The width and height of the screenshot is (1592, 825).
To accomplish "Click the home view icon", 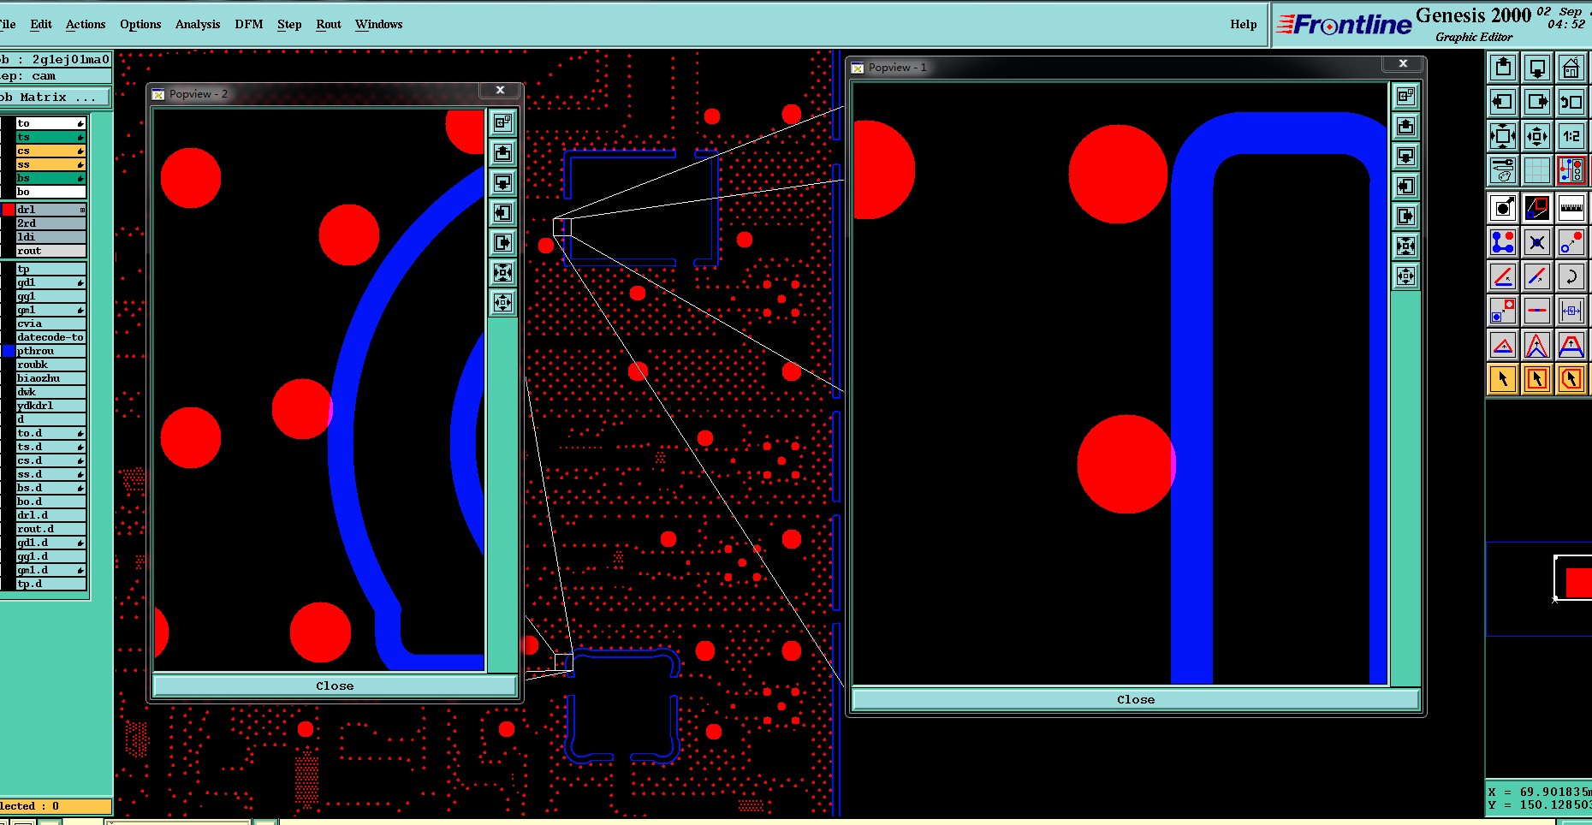I will tap(1571, 67).
